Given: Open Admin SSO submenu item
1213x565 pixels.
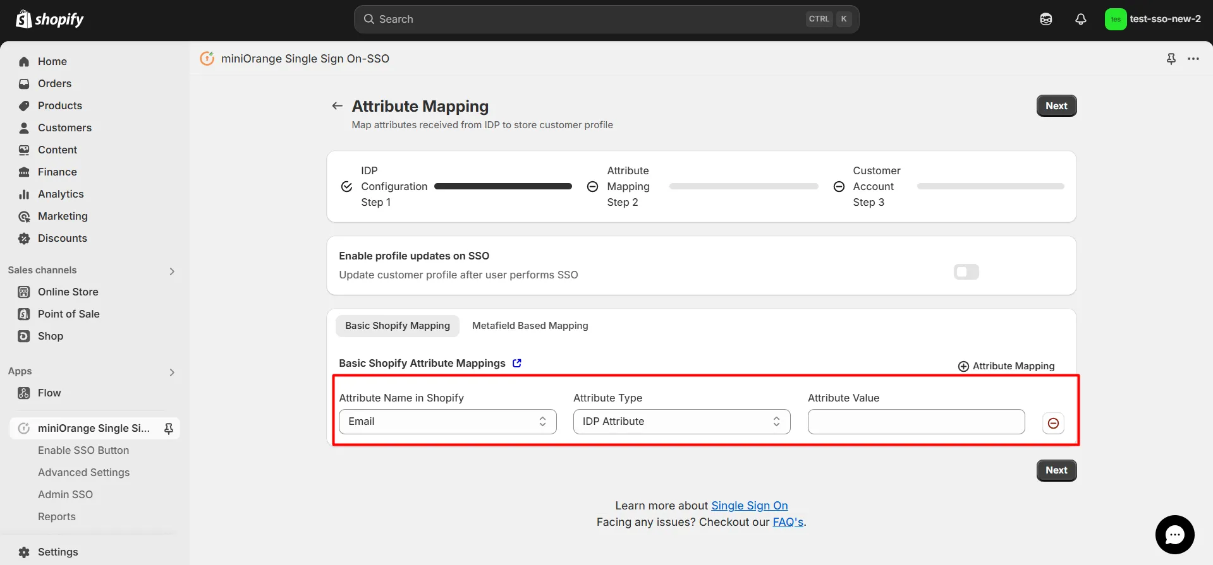Looking at the screenshot, I should point(65,494).
